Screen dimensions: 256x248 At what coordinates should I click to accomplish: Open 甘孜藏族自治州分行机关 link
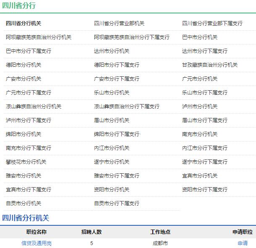(210, 65)
